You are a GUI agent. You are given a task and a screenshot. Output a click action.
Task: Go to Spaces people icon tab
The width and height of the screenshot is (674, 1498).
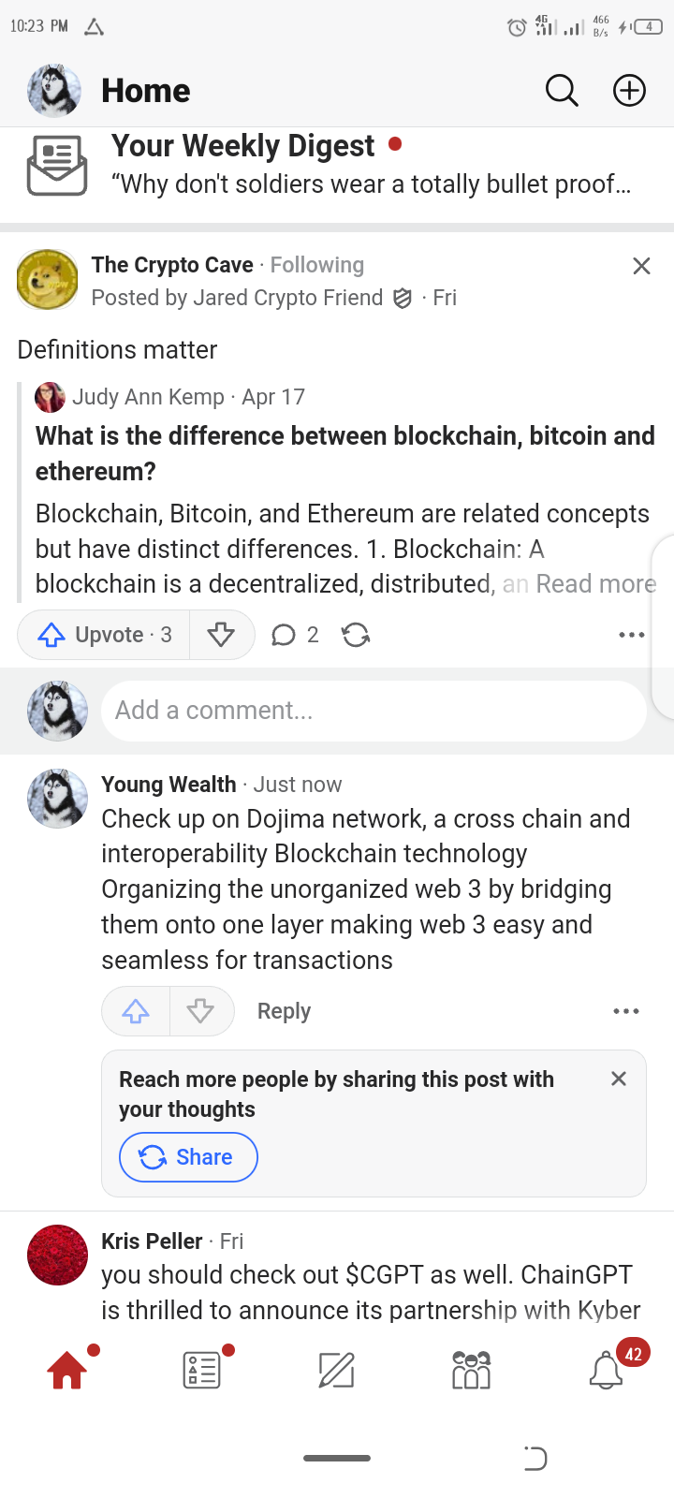coord(471,1371)
